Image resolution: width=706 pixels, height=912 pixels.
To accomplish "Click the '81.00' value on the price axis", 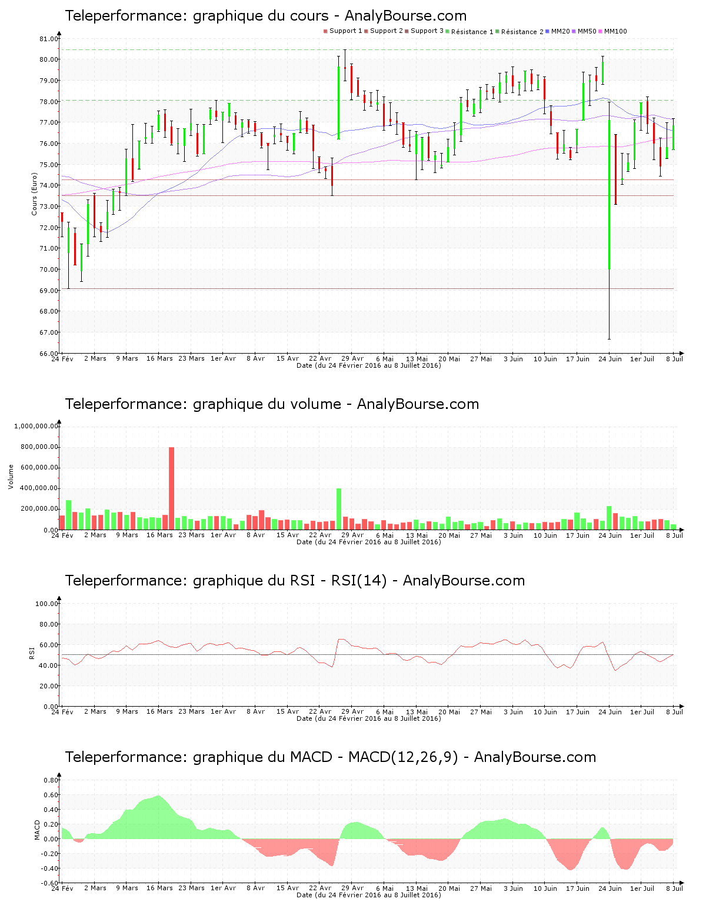I will 48,39.
